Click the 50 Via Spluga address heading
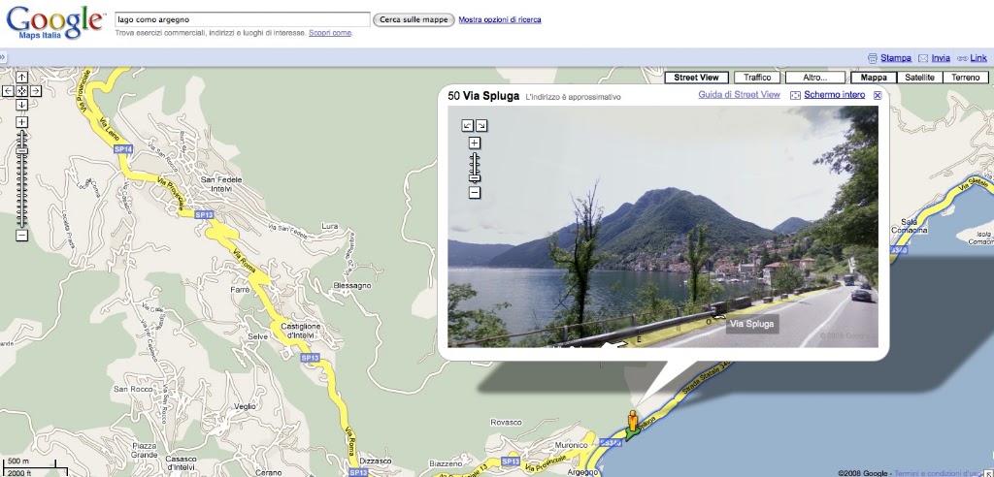The height and width of the screenshot is (477, 994). [x=483, y=96]
